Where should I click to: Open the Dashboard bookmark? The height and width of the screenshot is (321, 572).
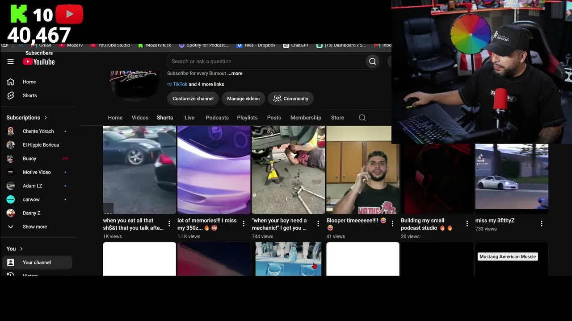pos(341,45)
